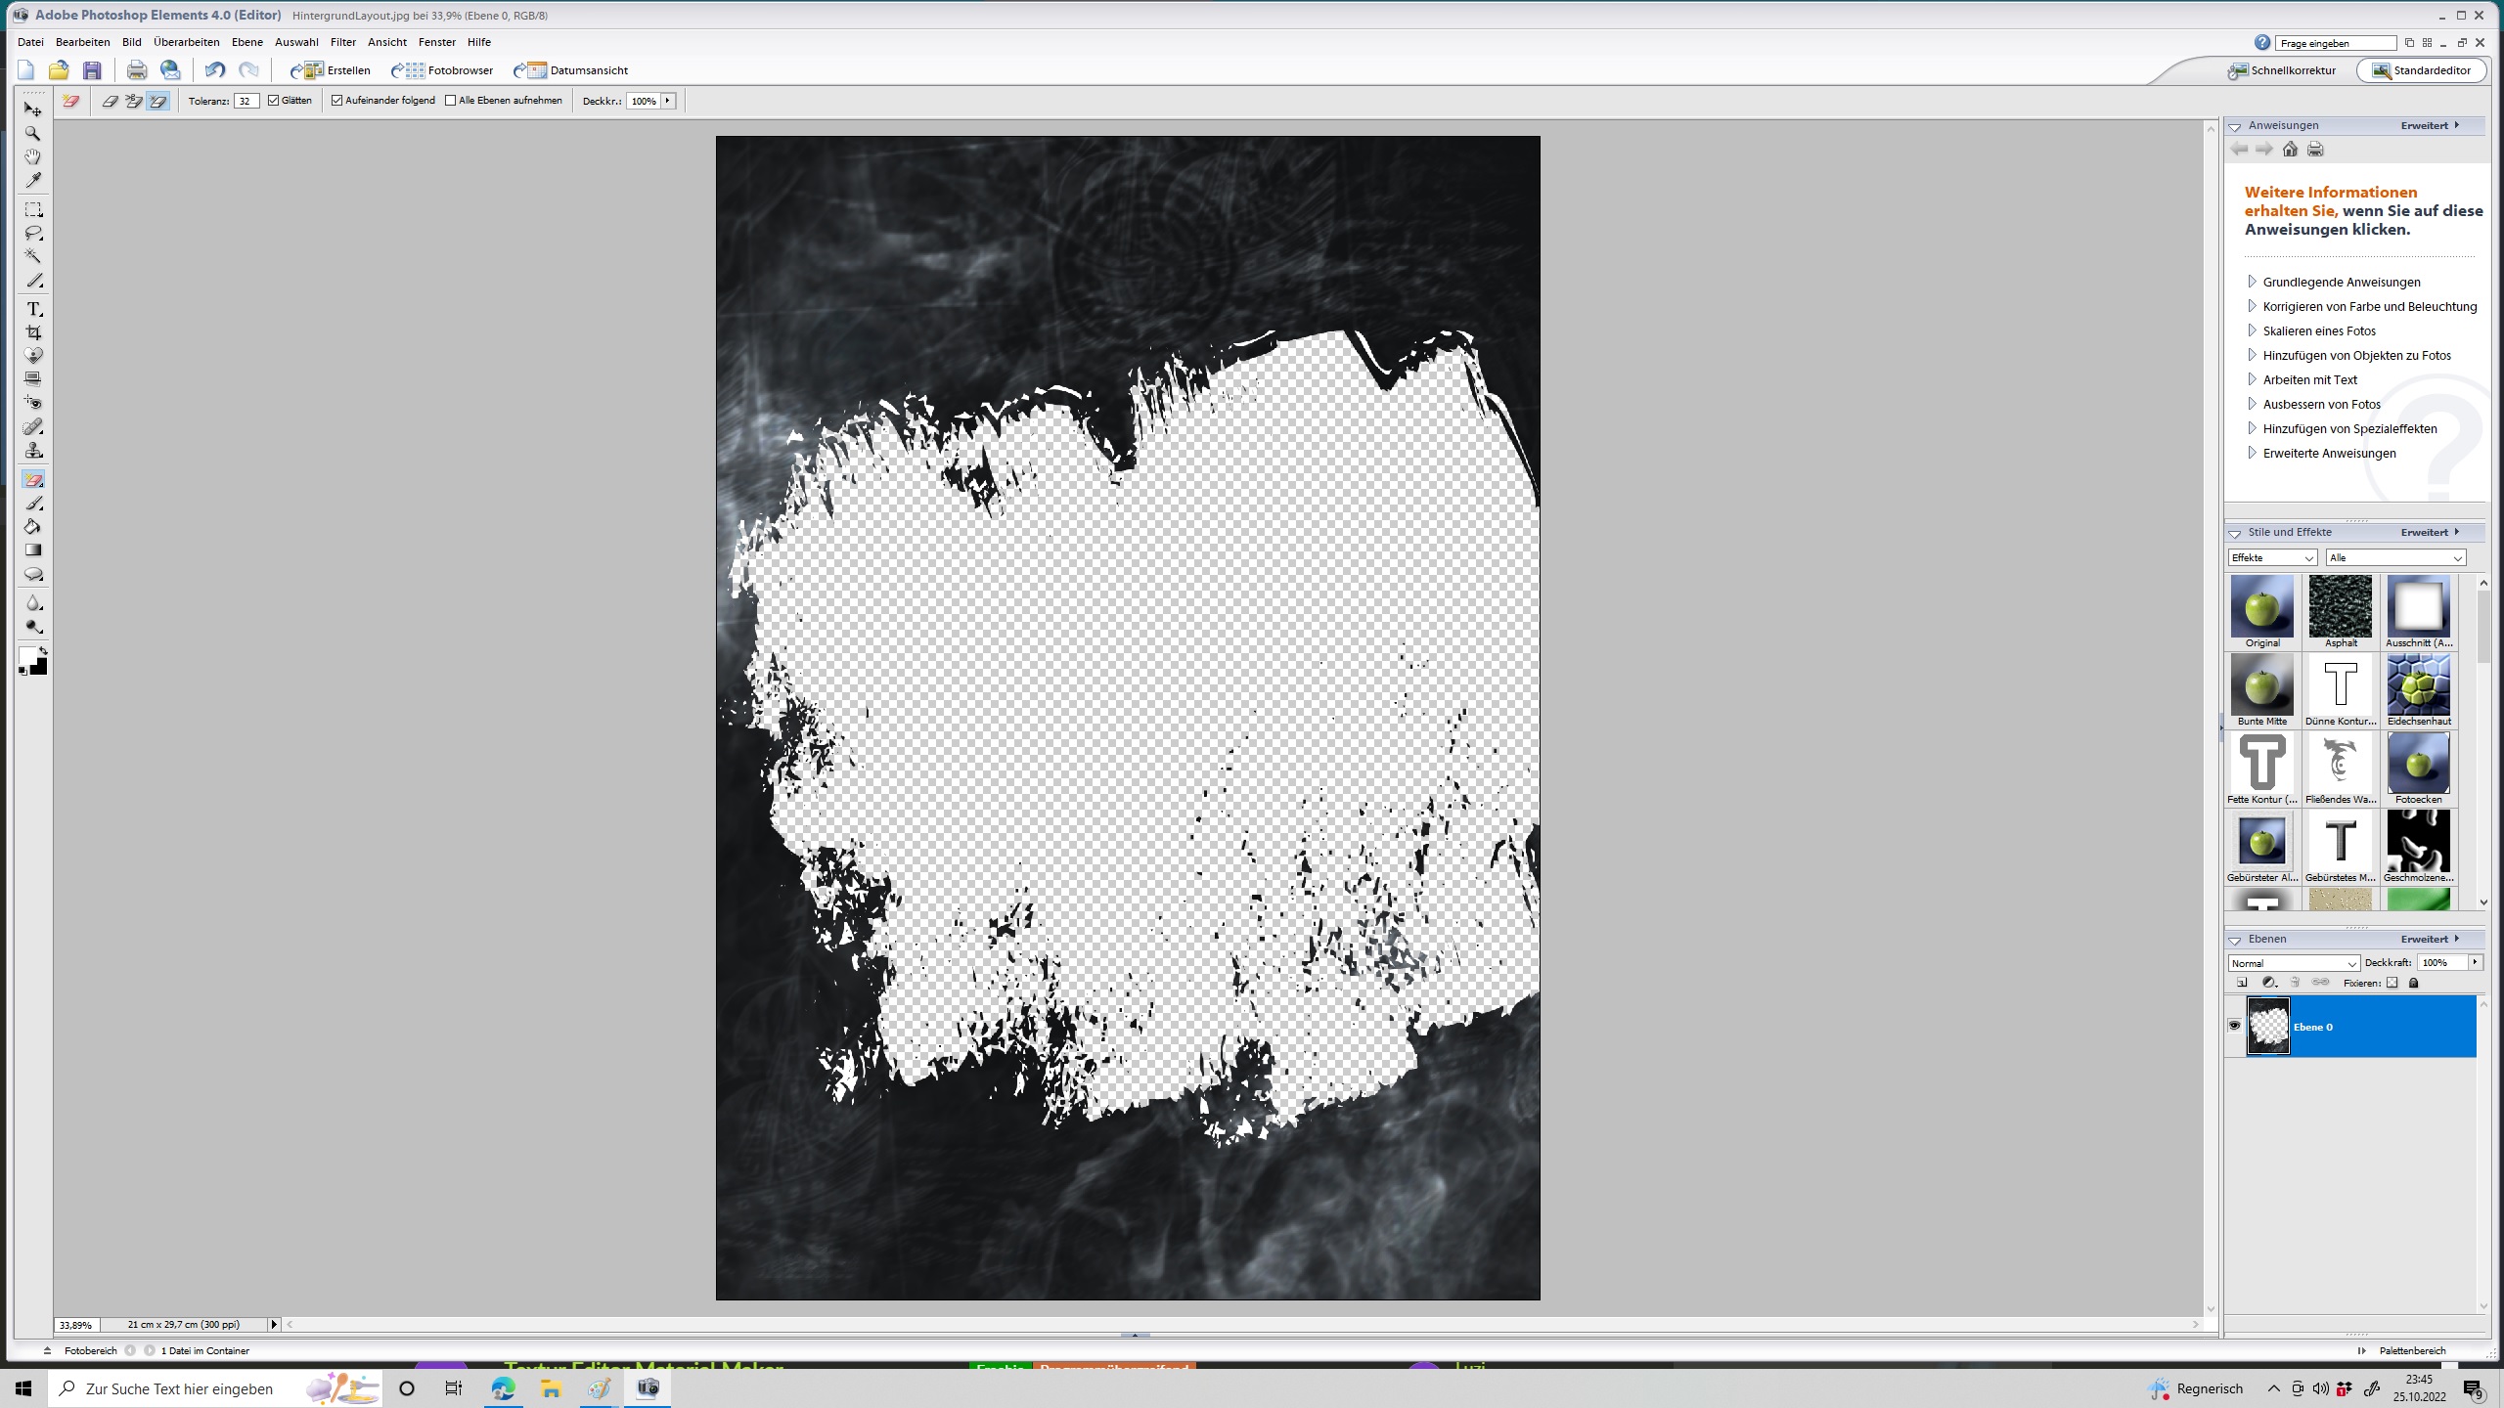The width and height of the screenshot is (2504, 1408).
Task: Select the Gradient tool
Action: click(x=33, y=550)
